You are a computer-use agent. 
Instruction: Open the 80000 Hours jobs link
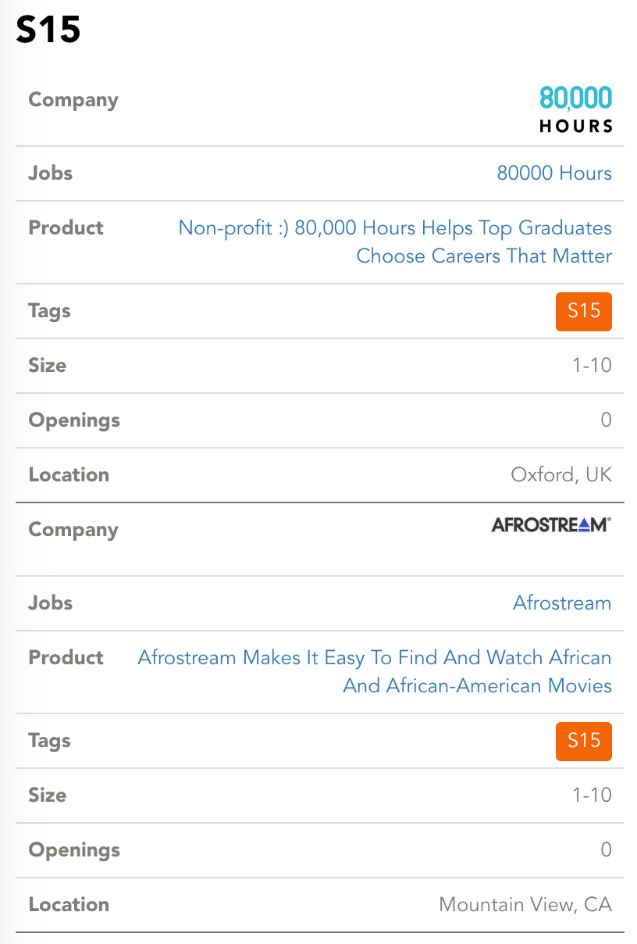pos(554,173)
